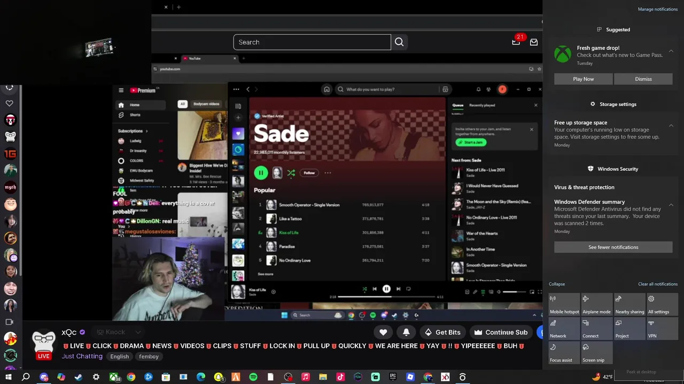Click the Continue Sub button
This screenshot has width=684, height=384.
[x=501, y=332]
